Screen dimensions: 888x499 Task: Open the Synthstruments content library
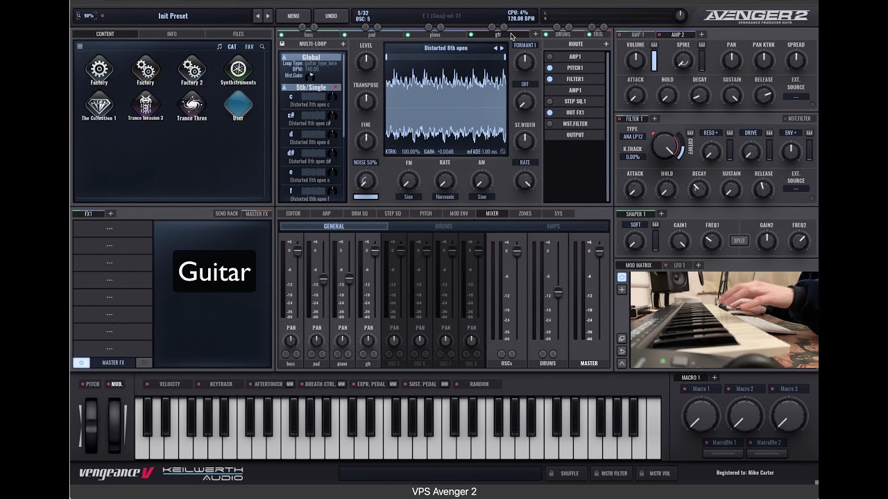tap(238, 70)
